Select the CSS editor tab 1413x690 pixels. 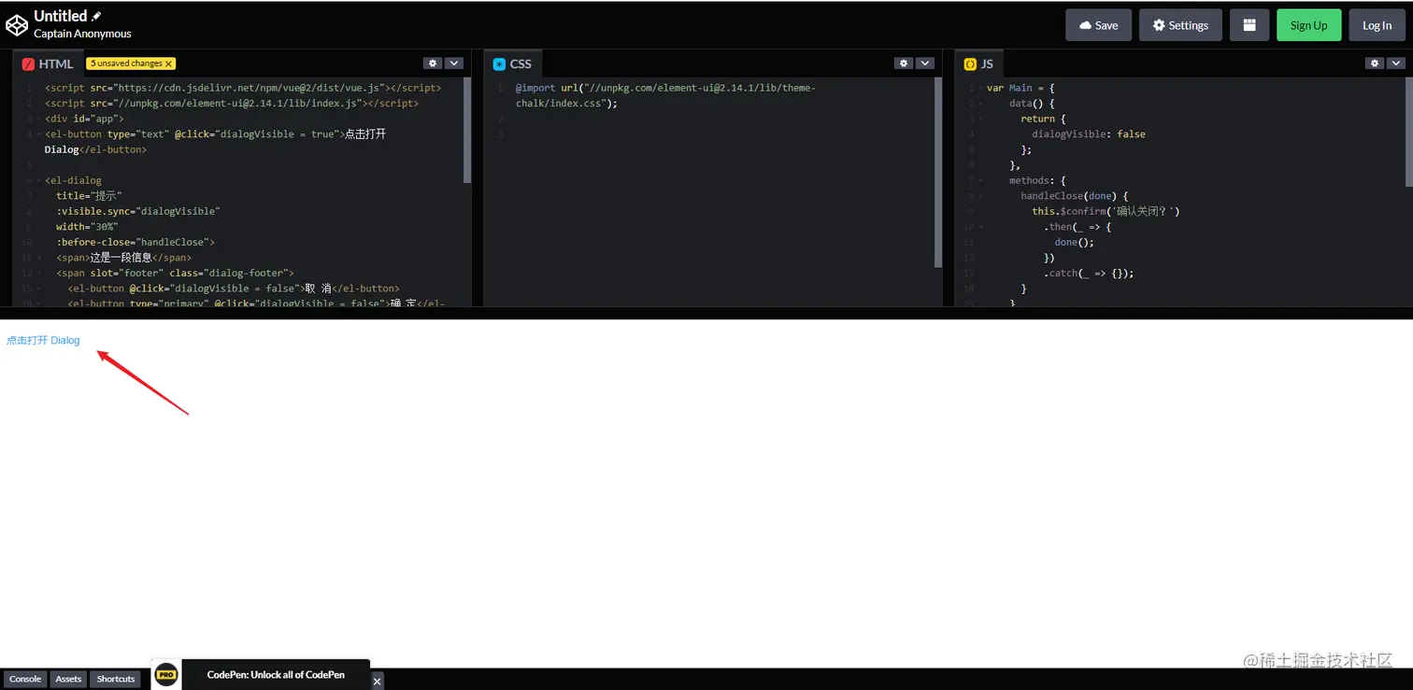point(512,64)
